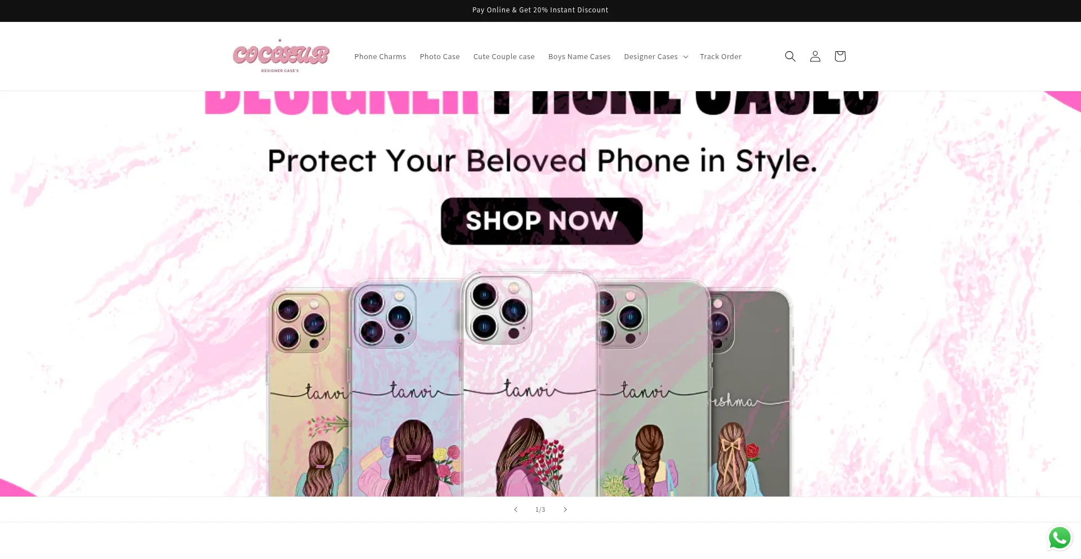The image size is (1081, 559).
Task: Select Cute Couple case navigation link
Action: 504,57
